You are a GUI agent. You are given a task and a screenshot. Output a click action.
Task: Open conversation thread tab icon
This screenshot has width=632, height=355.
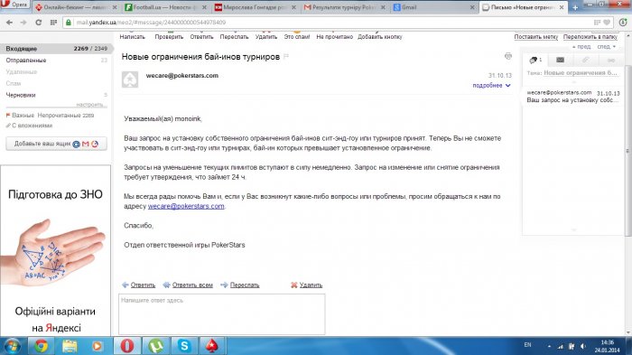[534, 60]
